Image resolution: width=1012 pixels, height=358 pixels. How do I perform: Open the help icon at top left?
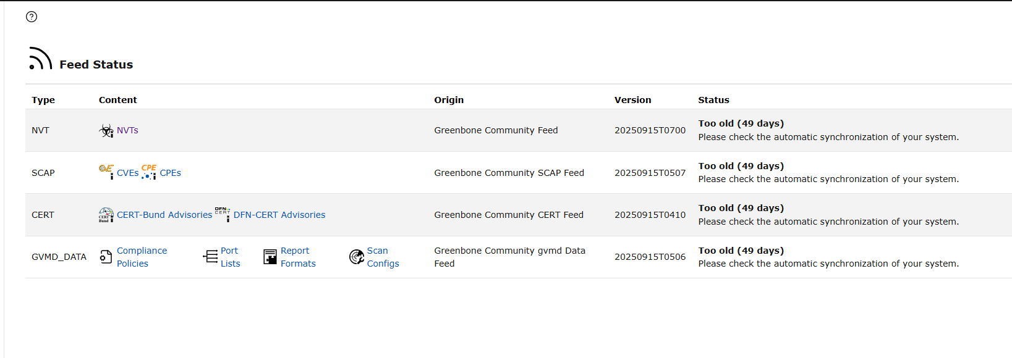pyautogui.click(x=32, y=17)
